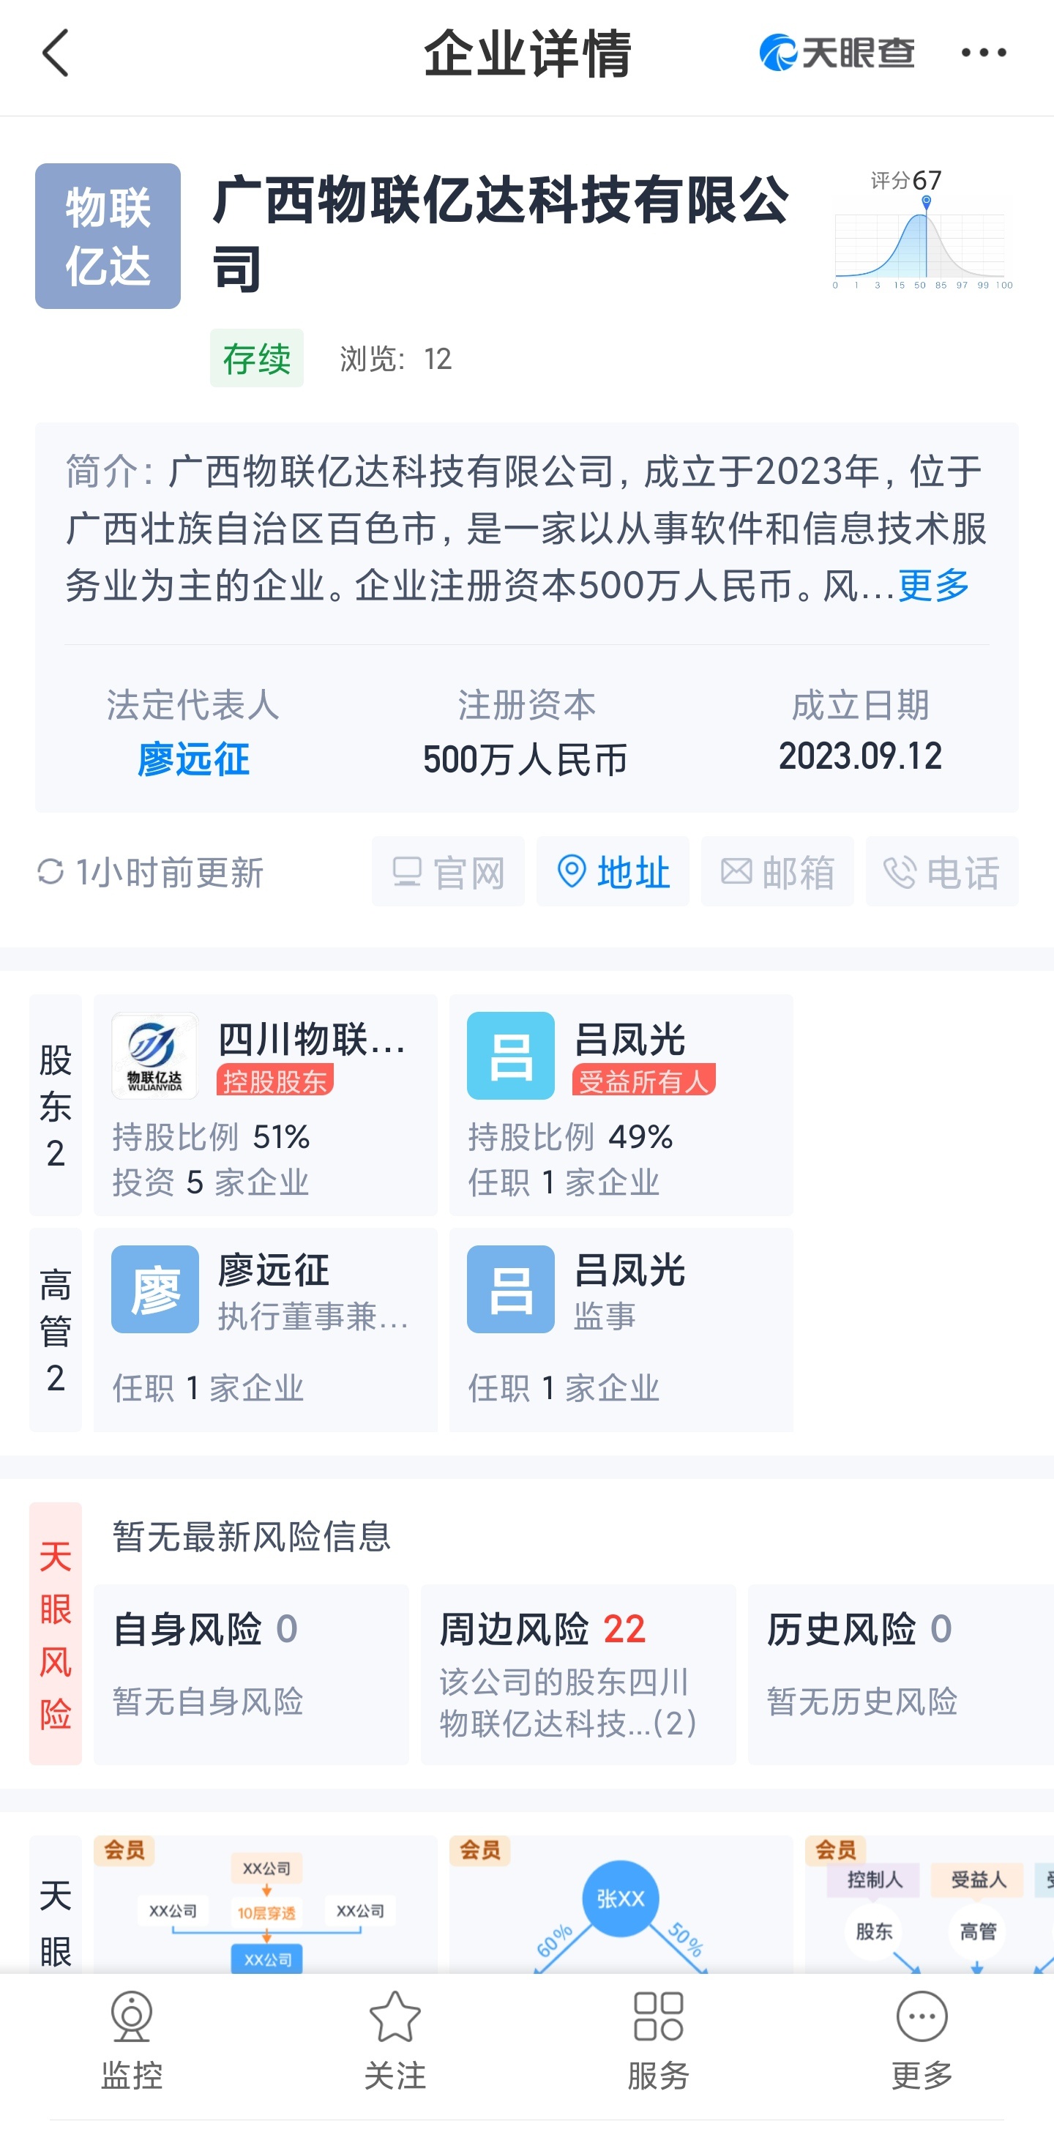
Task: Tap 持股比例 49% text
Action: 571,1136
